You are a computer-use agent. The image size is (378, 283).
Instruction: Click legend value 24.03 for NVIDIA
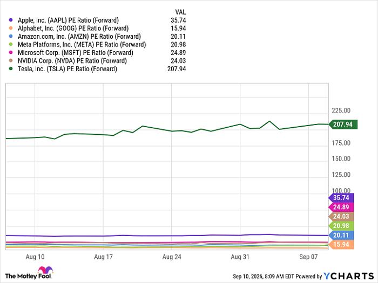(178, 61)
